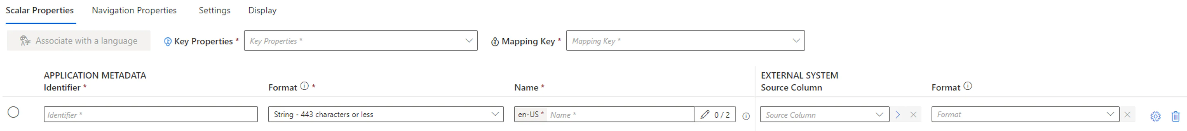This screenshot has width=1187, height=131.
Task: Delete the property row with trash icon
Action: coord(1175,116)
